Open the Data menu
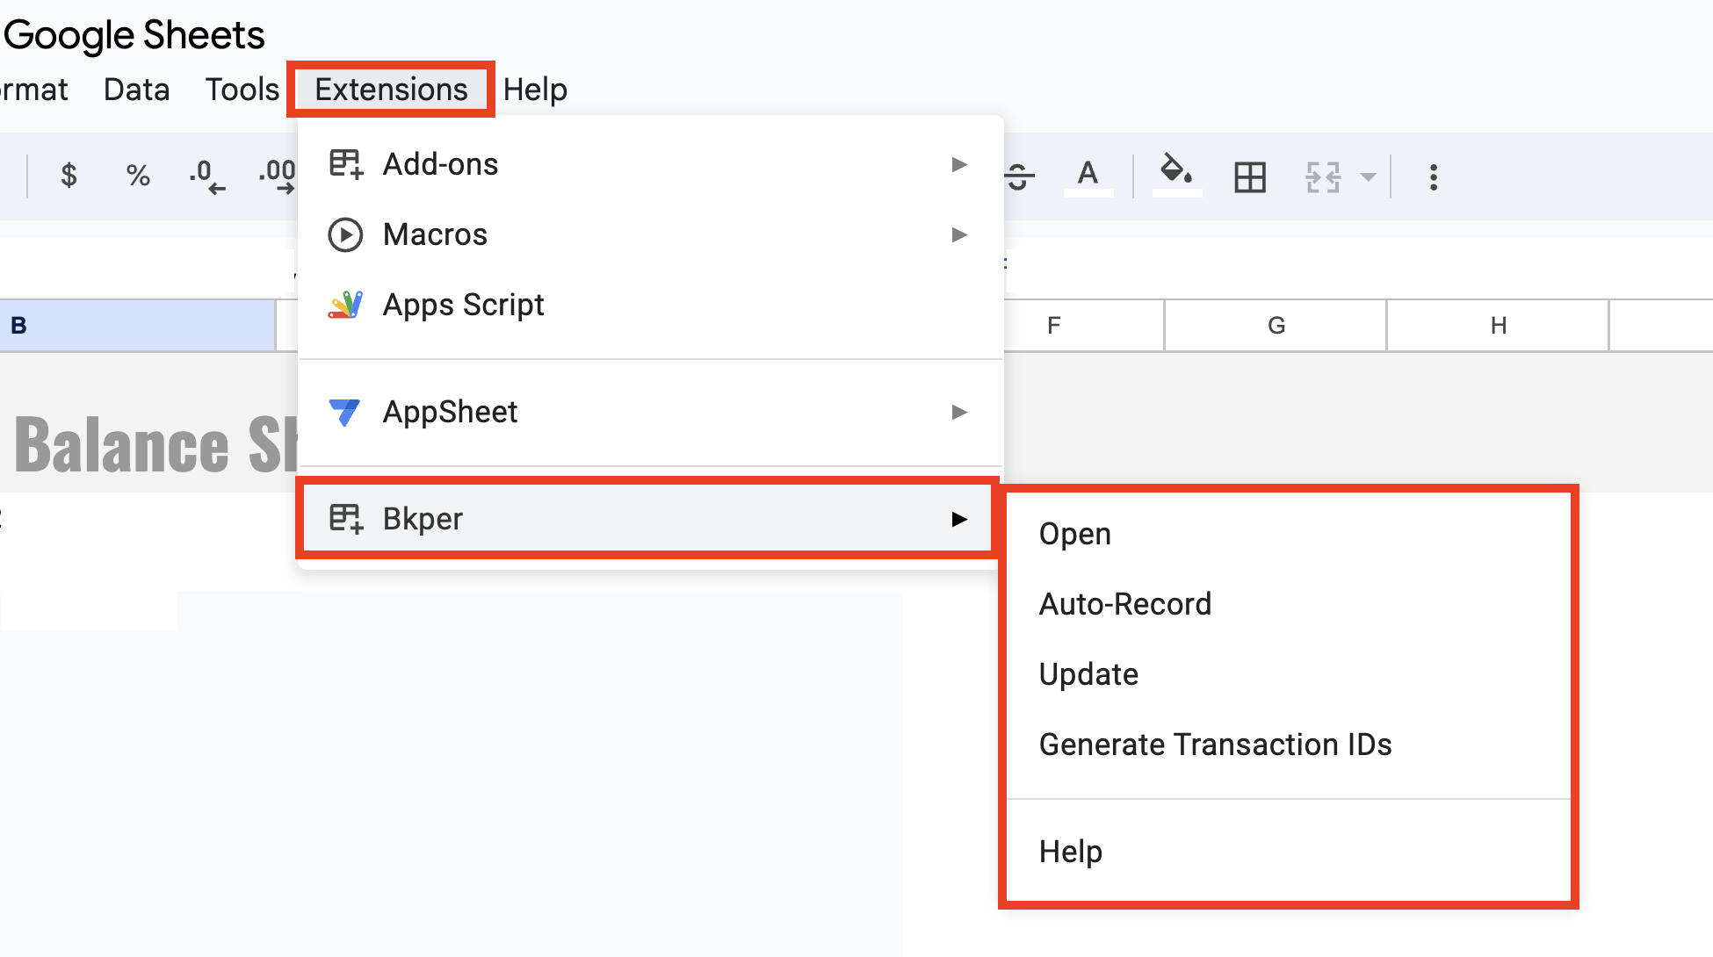 136,88
